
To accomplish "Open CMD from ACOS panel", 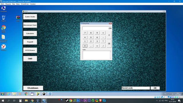I will pyautogui.click(x=30, y=59).
